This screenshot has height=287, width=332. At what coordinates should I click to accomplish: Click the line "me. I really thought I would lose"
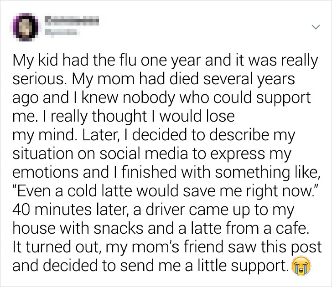coord(123,115)
